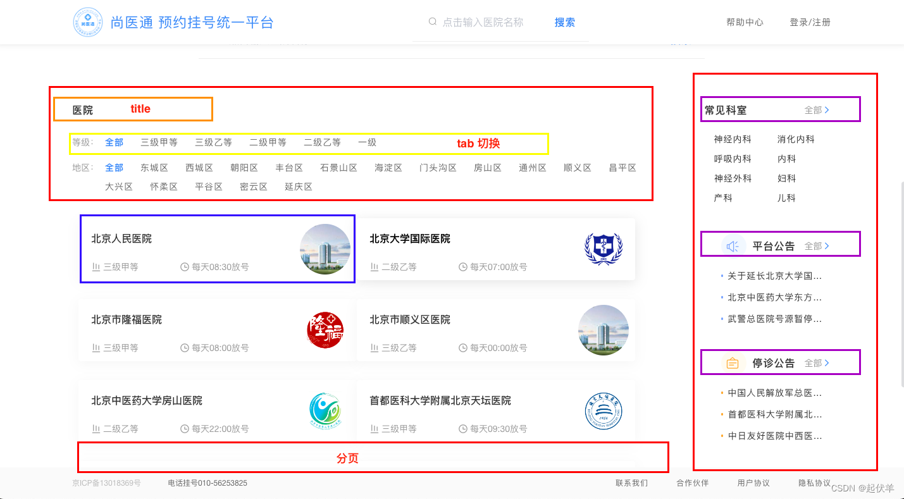Choose 东城区 district filter
Viewport: 904px width, 499px height.
(154, 168)
